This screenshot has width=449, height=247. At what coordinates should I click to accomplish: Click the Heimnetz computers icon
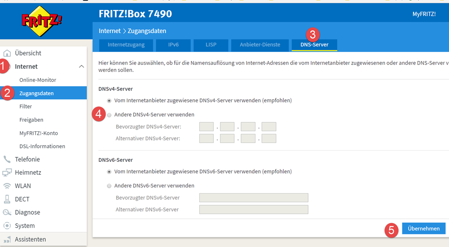point(7,173)
